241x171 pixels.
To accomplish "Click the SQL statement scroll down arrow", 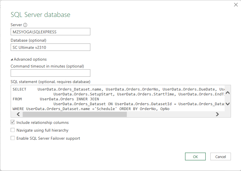I will tap(228, 104).
